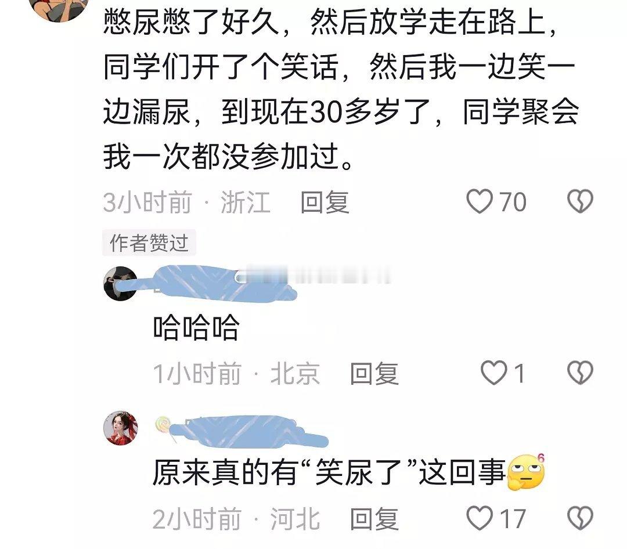Viewport: 627px width, 549px height.
Task: Open the red-dressed girl avatar profile
Action: click(120, 428)
